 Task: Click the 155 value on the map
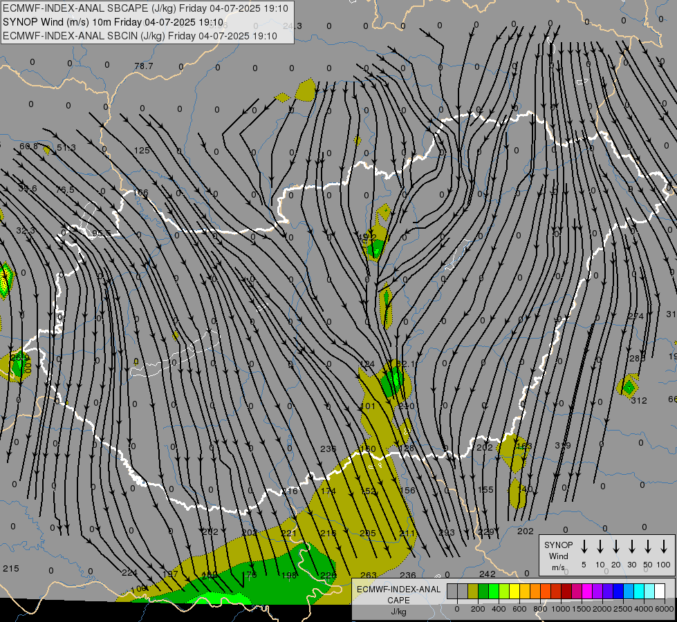tap(485, 489)
